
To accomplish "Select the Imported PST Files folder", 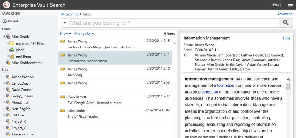I will (29, 43).
